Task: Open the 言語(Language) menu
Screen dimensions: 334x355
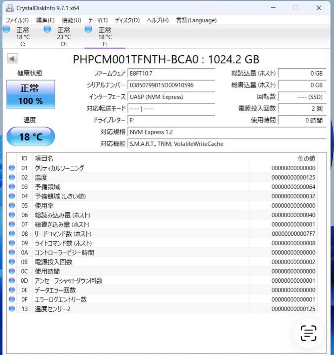Action: [x=196, y=20]
